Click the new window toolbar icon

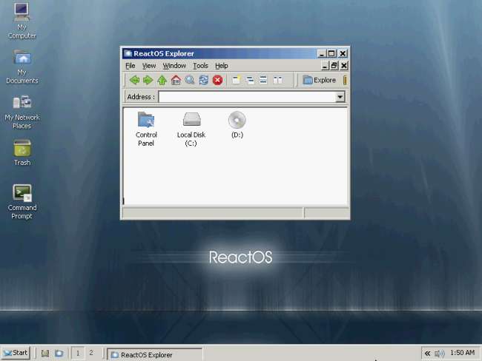236,81
